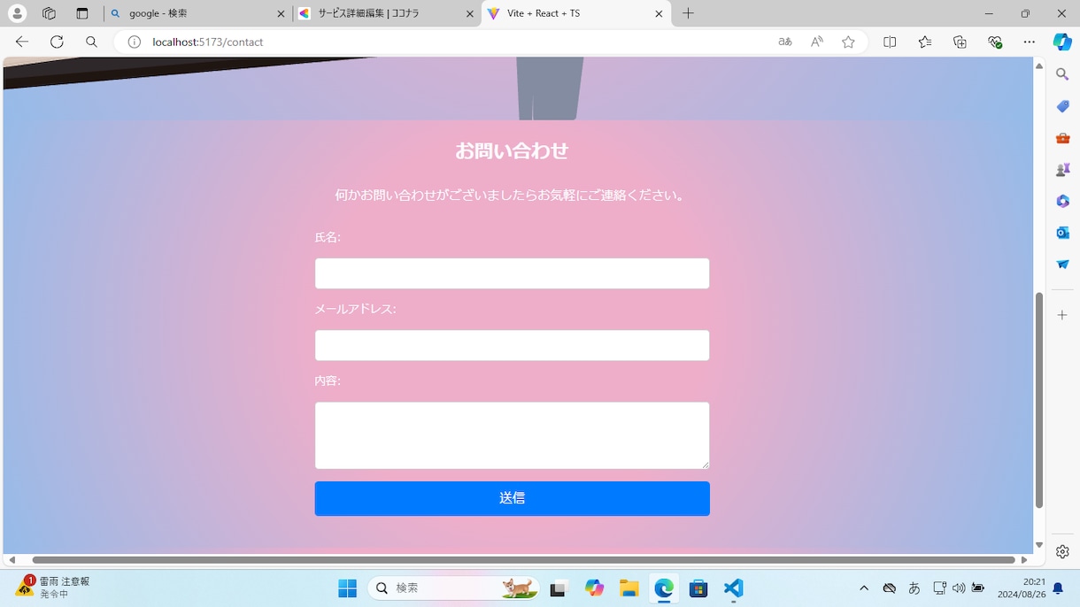Reload the page
Image resolution: width=1080 pixels, height=607 pixels.
pos(57,42)
